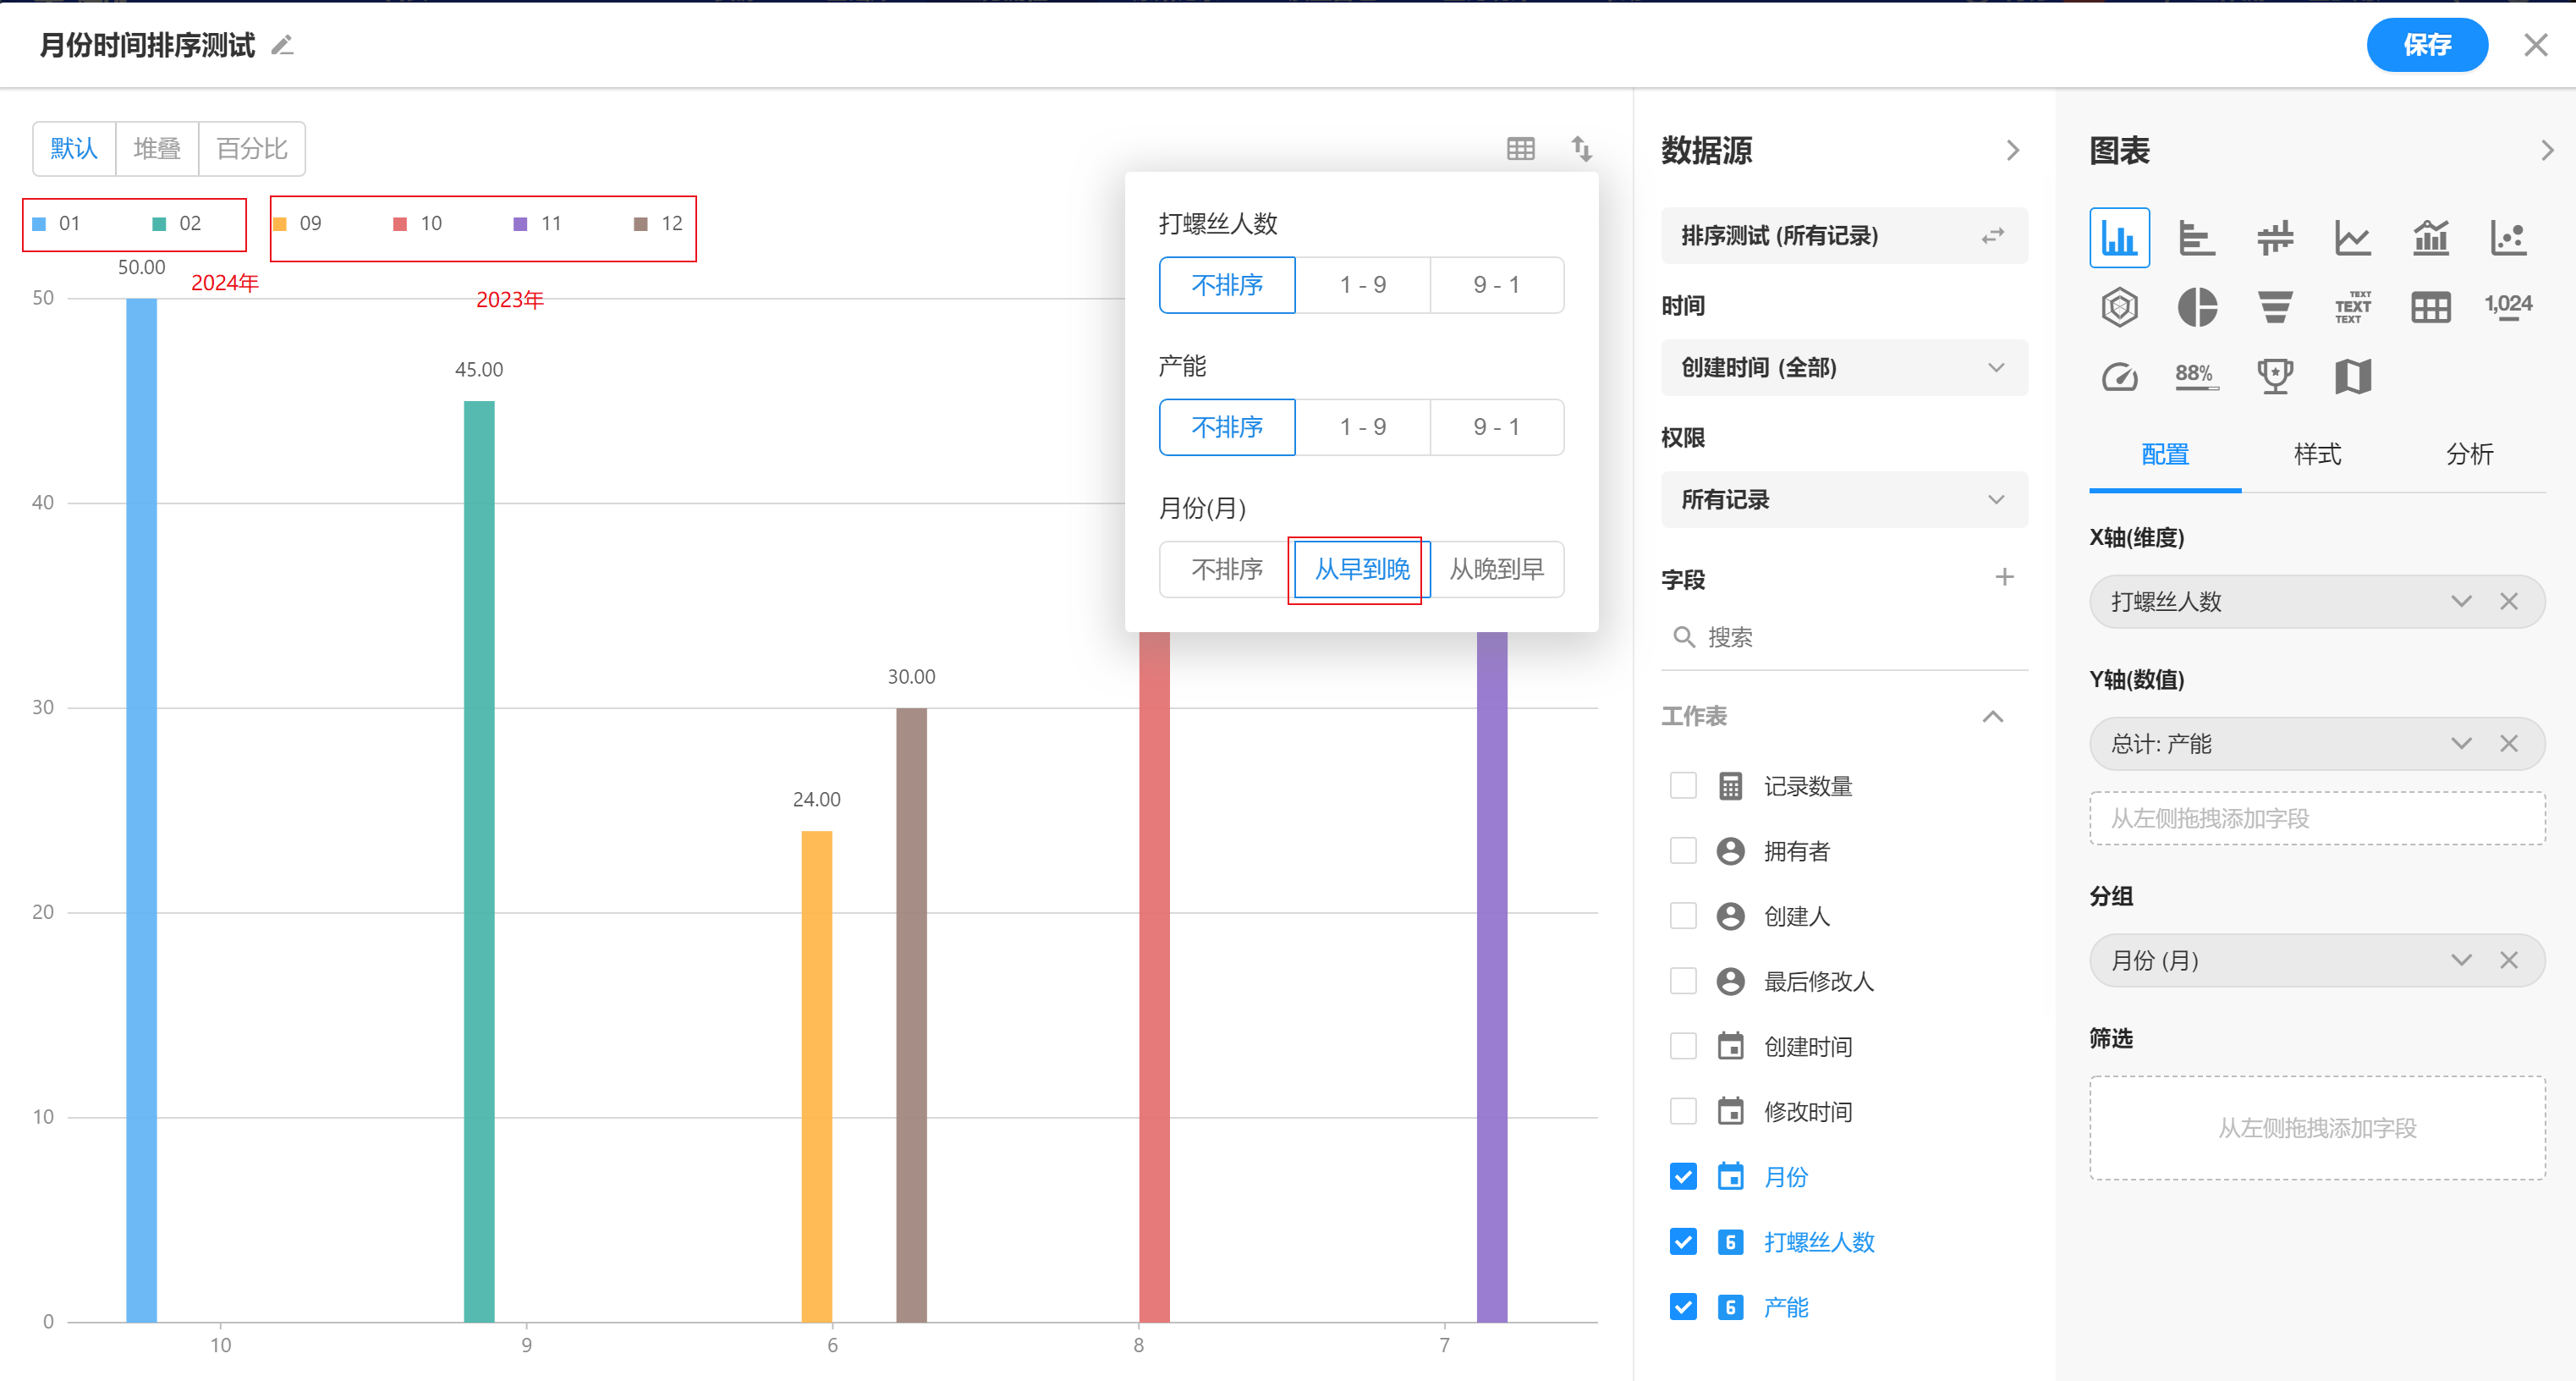Open the 所有记录 permission dropdown

1843,500
